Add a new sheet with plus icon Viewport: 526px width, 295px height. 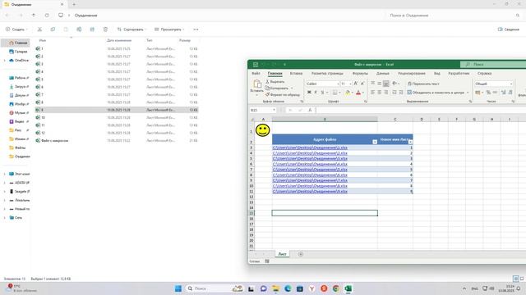(x=301, y=254)
